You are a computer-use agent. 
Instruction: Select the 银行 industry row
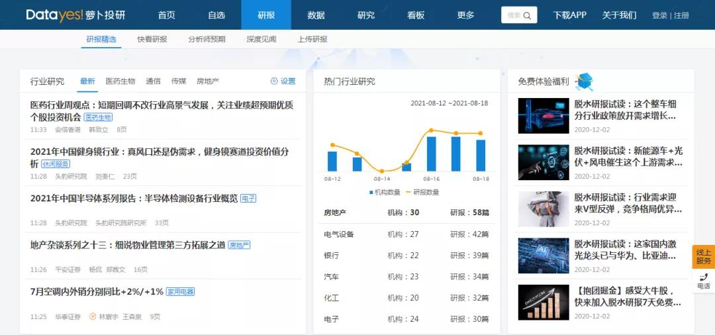[x=406, y=256]
